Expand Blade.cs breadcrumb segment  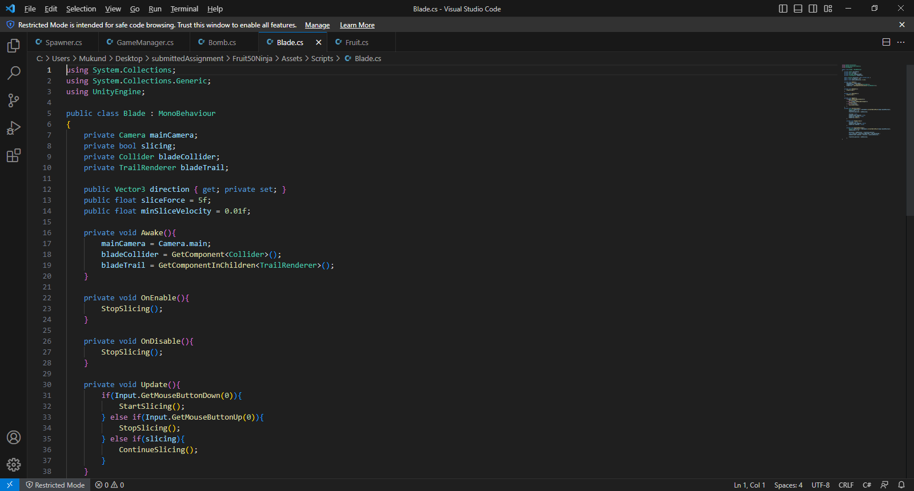coord(368,58)
